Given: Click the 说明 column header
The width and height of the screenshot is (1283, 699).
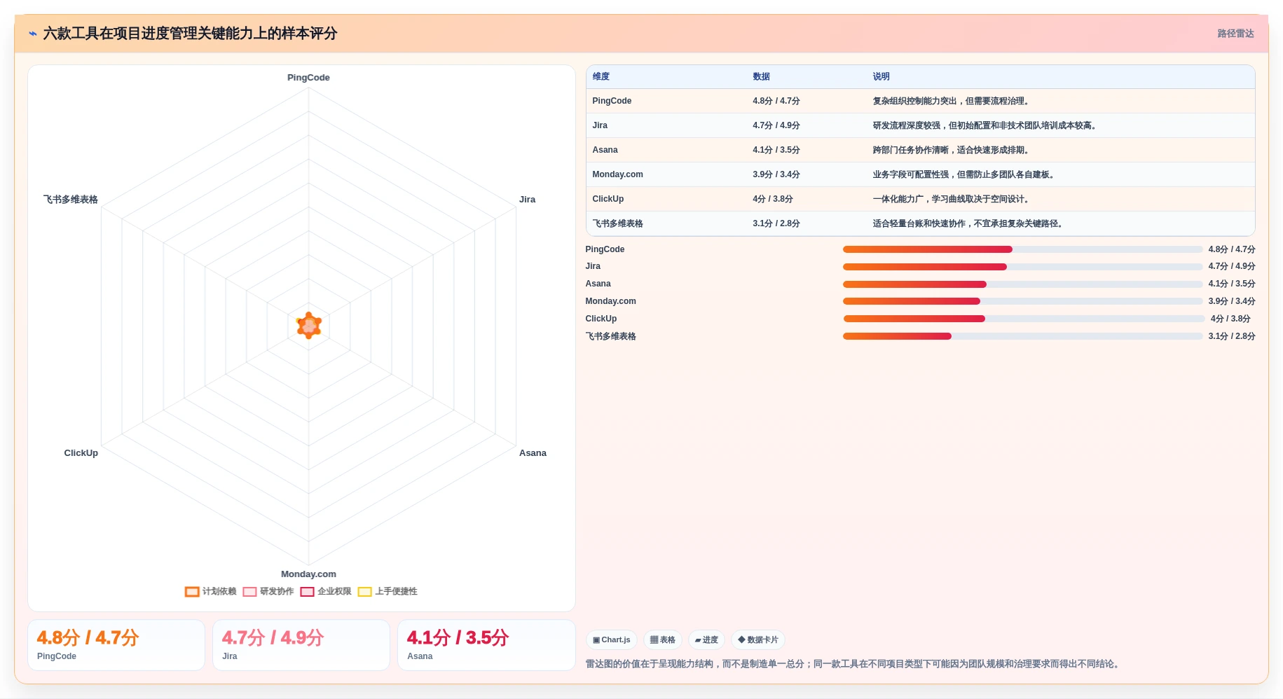Looking at the screenshot, I should point(881,77).
